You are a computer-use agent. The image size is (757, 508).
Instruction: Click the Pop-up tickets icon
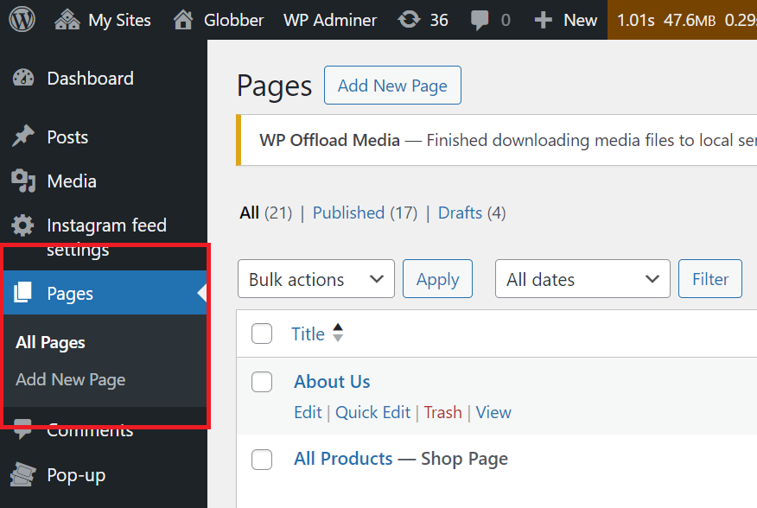click(22, 474)
